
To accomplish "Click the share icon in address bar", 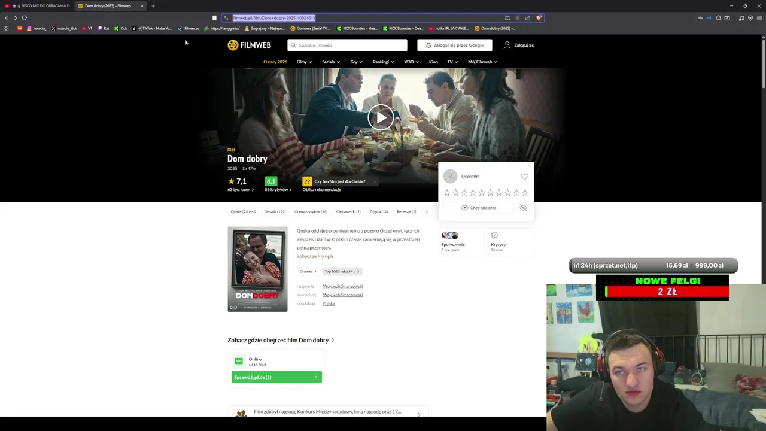I will click(528, 18).
